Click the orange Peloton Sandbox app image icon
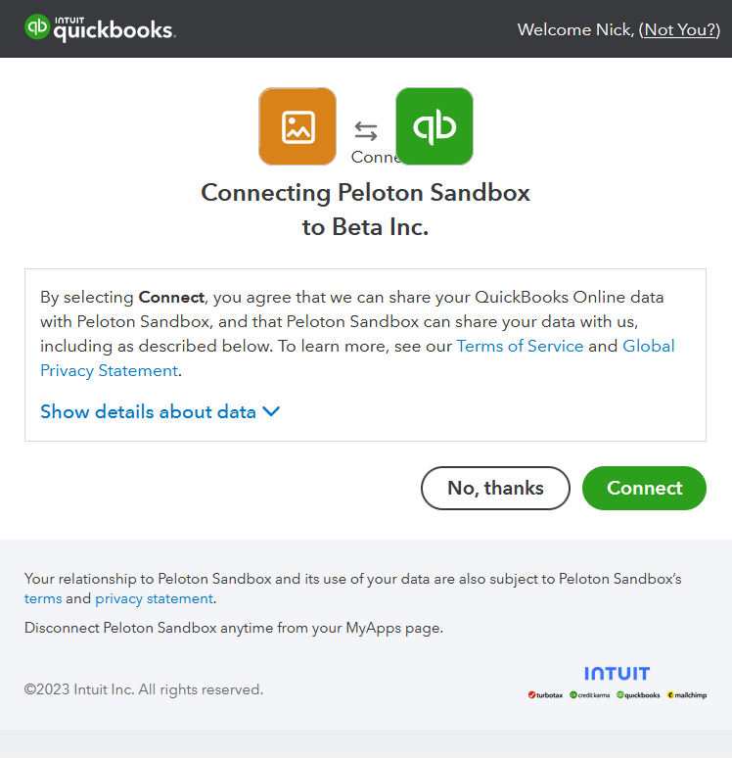732x758 pixels. click(x=297, y=126)
